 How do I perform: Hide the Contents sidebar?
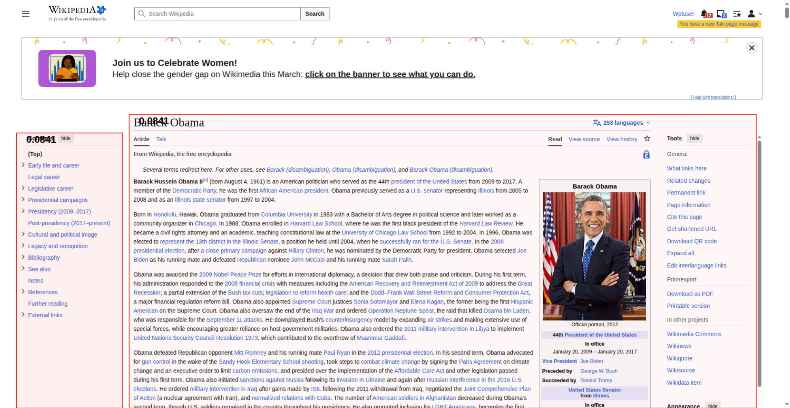(x=66, y=138)
